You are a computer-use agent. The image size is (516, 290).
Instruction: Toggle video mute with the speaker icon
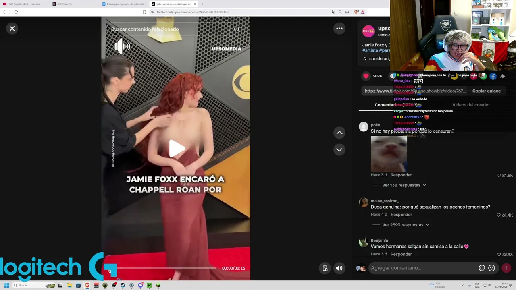pos(339,268)
